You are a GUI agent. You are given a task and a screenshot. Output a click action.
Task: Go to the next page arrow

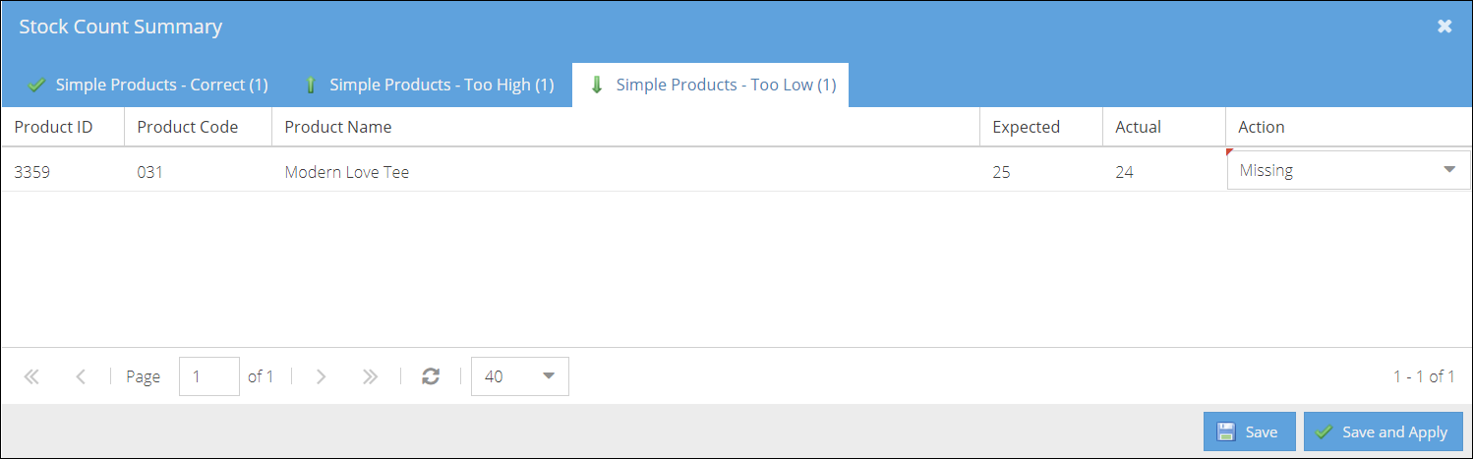[x=321, y=376]
